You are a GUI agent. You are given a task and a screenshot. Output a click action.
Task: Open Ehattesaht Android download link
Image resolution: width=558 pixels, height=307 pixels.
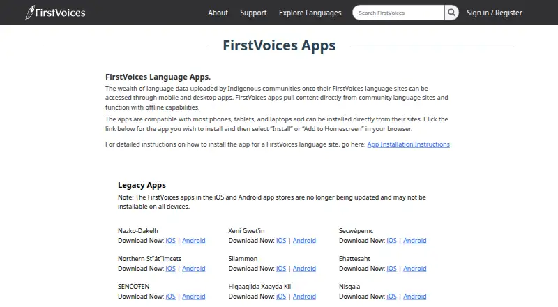click(414, 268)
